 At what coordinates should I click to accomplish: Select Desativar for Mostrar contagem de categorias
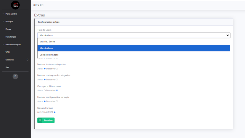[57, 79]
